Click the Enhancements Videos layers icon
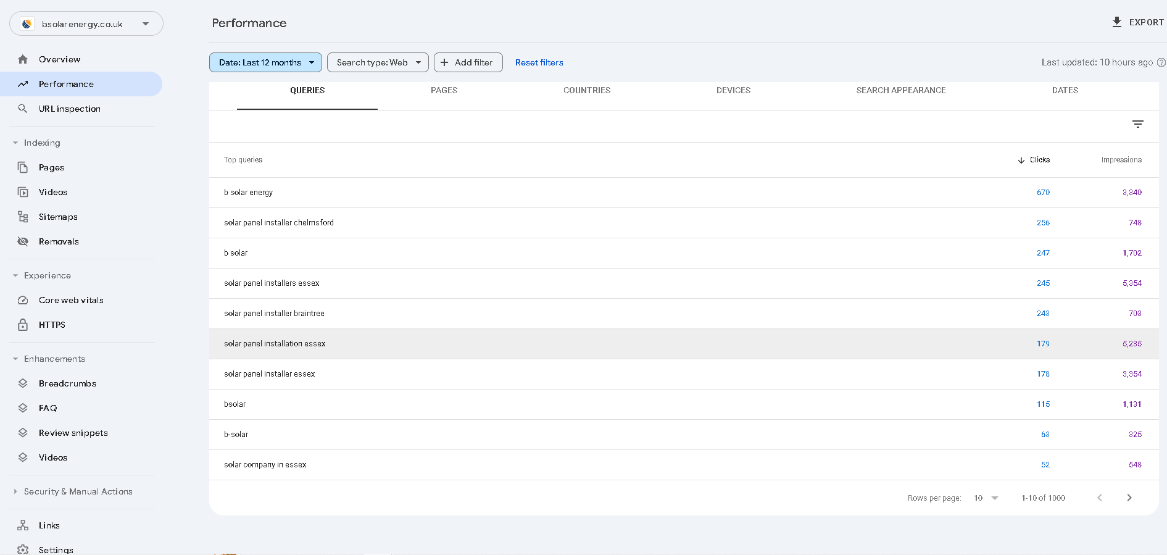Screen dimensions: 1167x555 [x=23, y=457]
